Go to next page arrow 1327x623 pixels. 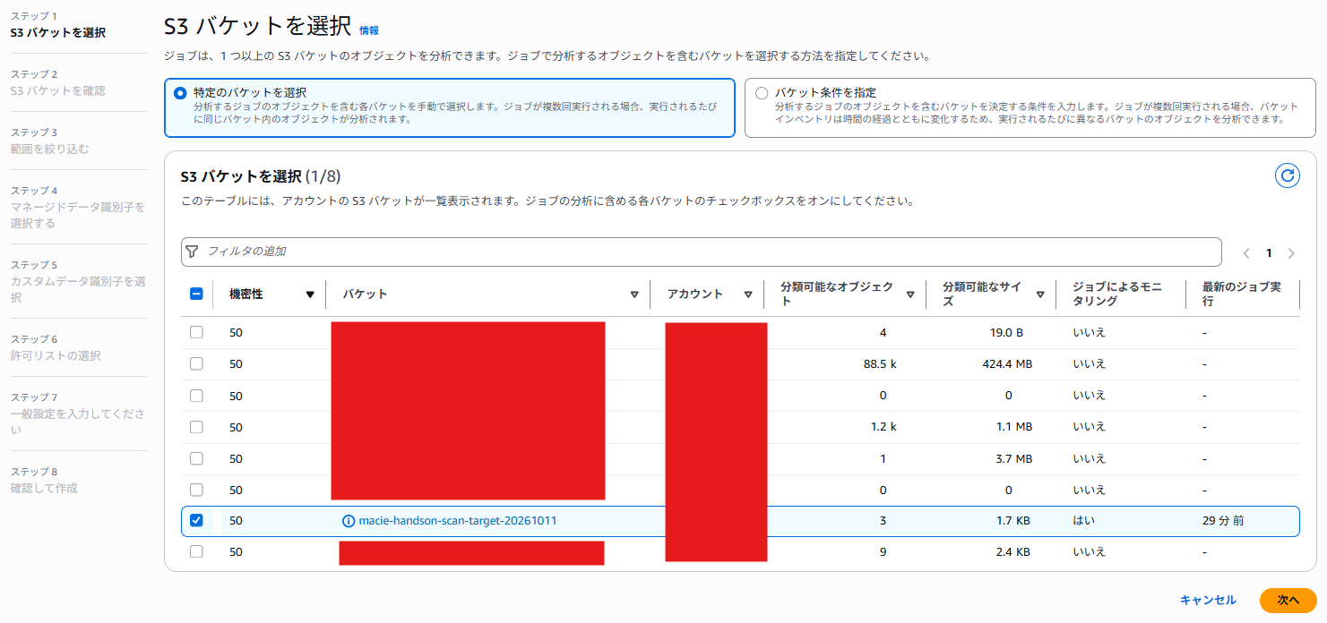(x=1291, y=253)
